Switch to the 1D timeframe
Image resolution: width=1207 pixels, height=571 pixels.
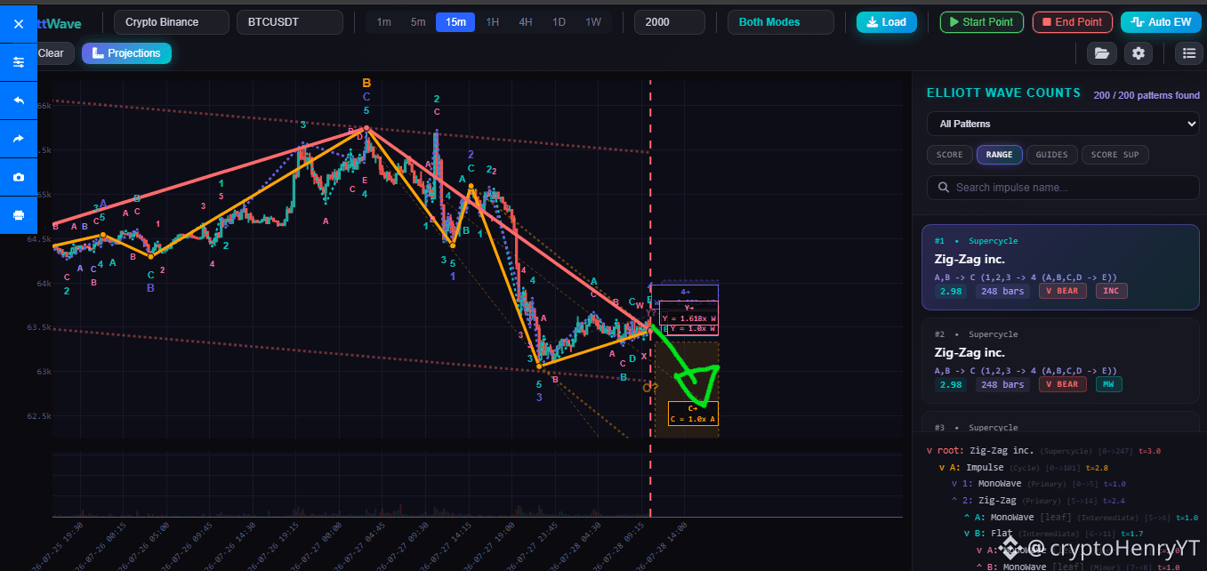tap(559, 22)
